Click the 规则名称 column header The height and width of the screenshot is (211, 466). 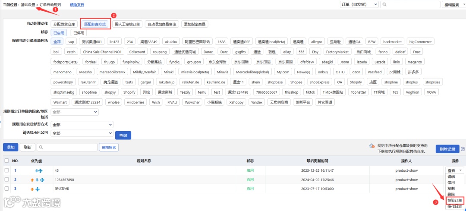pos(144,161)
